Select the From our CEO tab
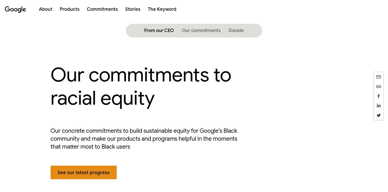The image size is (388, 192). [x=159, y=30]
